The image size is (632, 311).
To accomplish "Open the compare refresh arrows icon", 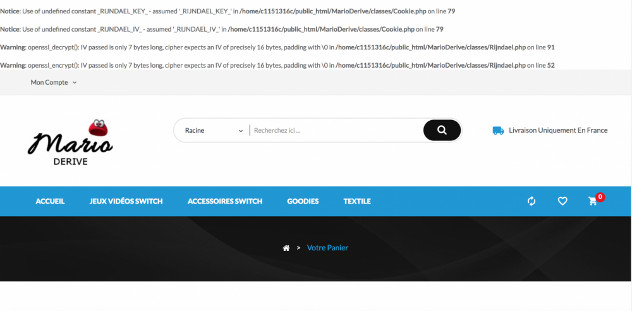I will tap(532, 201).
